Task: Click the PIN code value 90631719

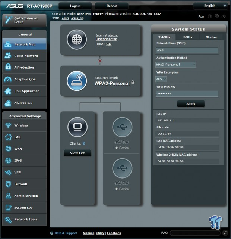Action: (164, 134)
